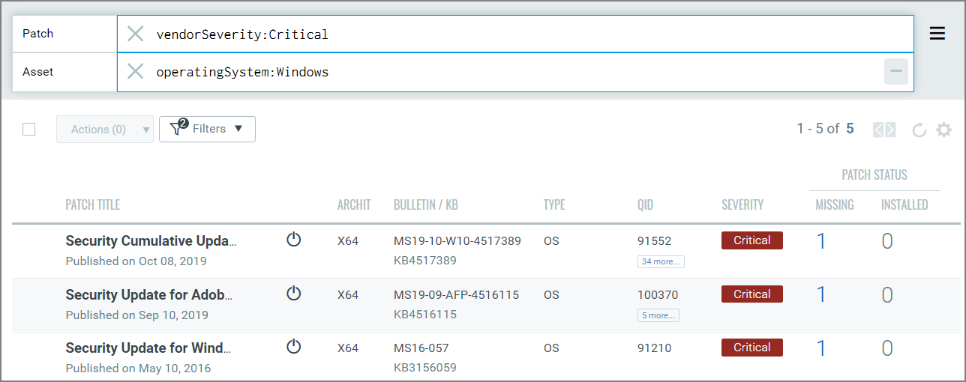The height and width of the screenshot is (382, 966).
Task: Remove the asset query row (minus button)
Action: pos(896,72)
